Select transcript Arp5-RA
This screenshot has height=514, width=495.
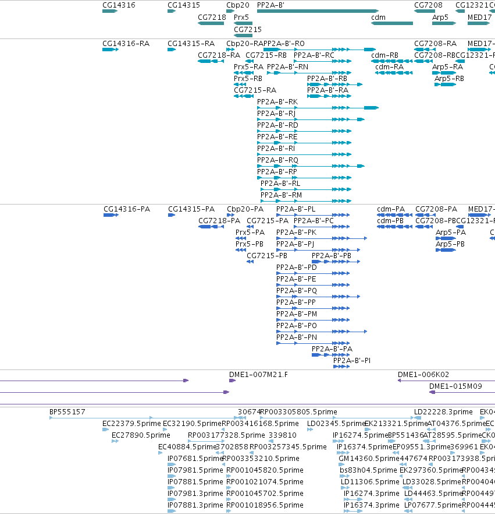[x=444, y=73]
